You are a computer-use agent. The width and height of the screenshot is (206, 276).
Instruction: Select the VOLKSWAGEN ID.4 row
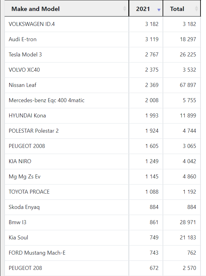pyautogui.click(x=103, y=24)
